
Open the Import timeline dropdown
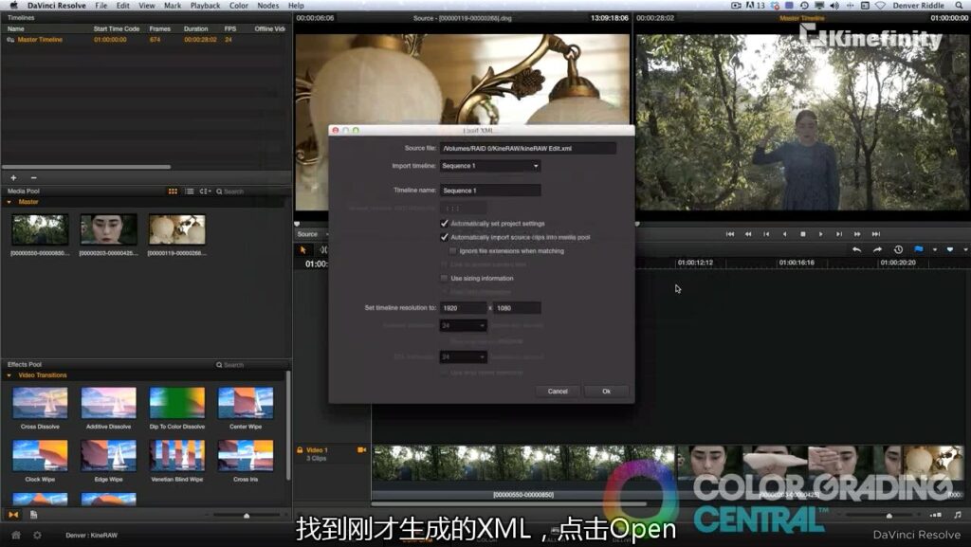[489, 166]
